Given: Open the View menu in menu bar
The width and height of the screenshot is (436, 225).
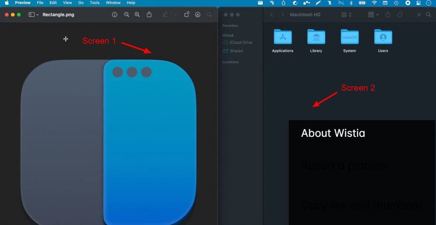Looking at the screenshot, I should click(67, 3).
